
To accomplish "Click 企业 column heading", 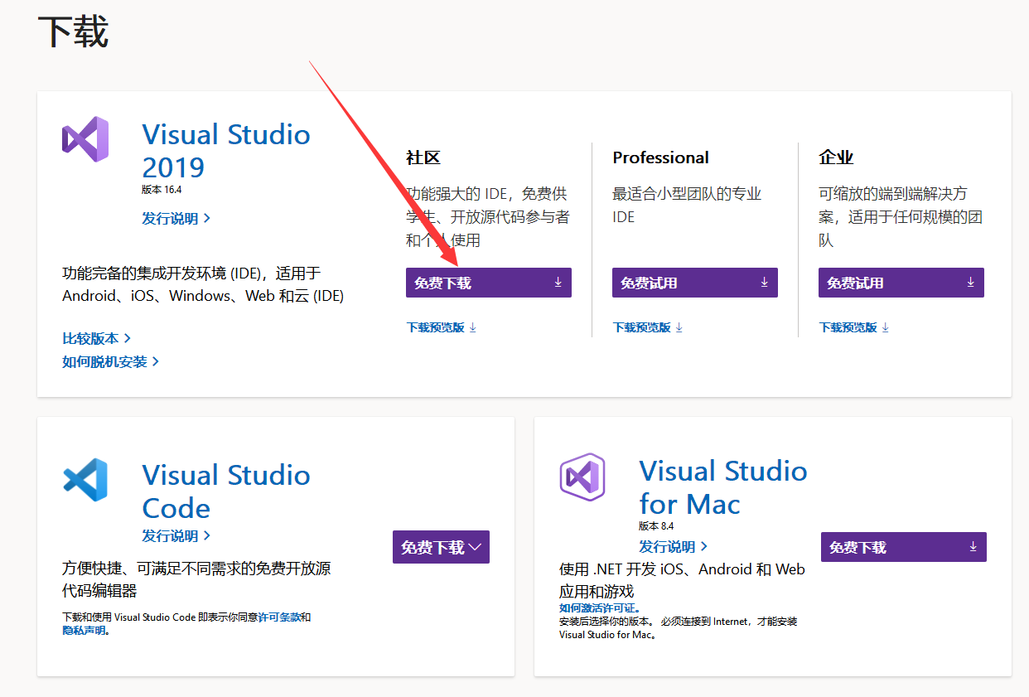I will 835,157.
